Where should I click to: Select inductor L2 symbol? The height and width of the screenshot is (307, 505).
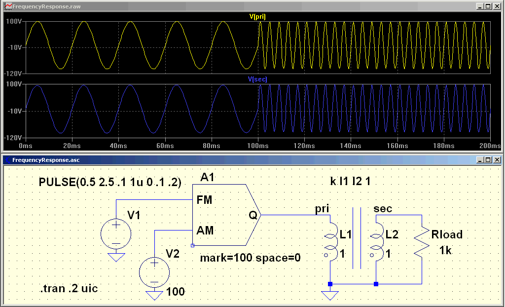point(377,242)
